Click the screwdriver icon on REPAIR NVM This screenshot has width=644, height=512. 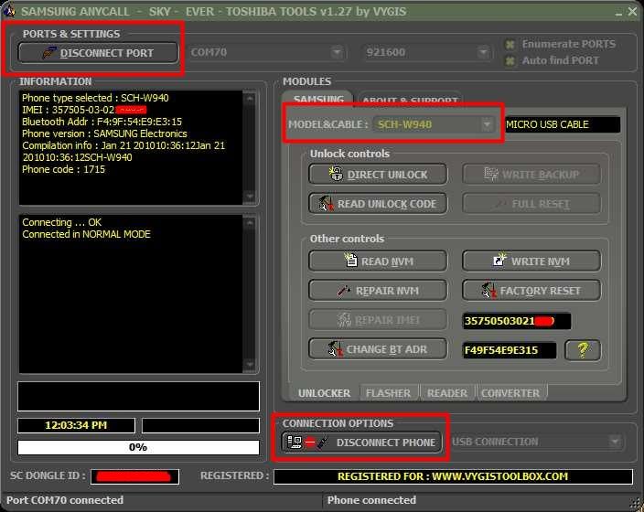(x=343, y=290)
